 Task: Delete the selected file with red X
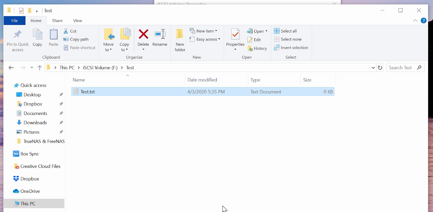pyautogui.click(x=143, y=37)
